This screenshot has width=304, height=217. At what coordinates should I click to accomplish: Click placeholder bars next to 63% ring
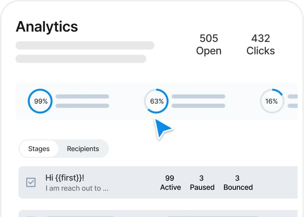198,101
